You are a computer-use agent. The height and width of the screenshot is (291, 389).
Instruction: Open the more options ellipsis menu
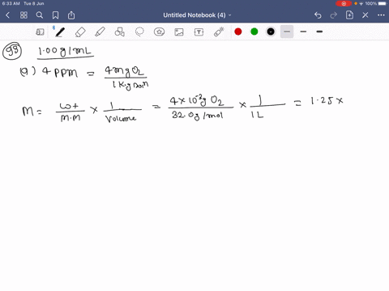(381, 15)
